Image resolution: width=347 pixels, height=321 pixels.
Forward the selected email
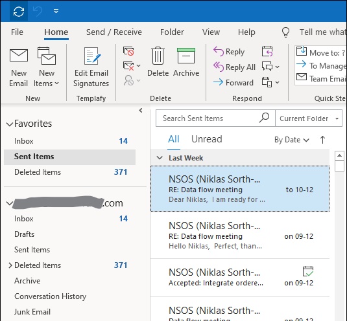233,83
